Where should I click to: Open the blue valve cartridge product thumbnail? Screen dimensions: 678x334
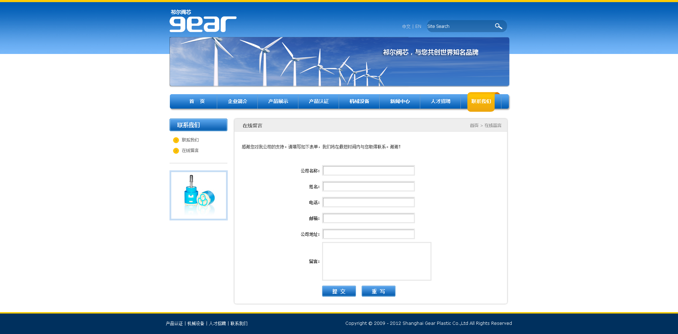pos(198,195)
